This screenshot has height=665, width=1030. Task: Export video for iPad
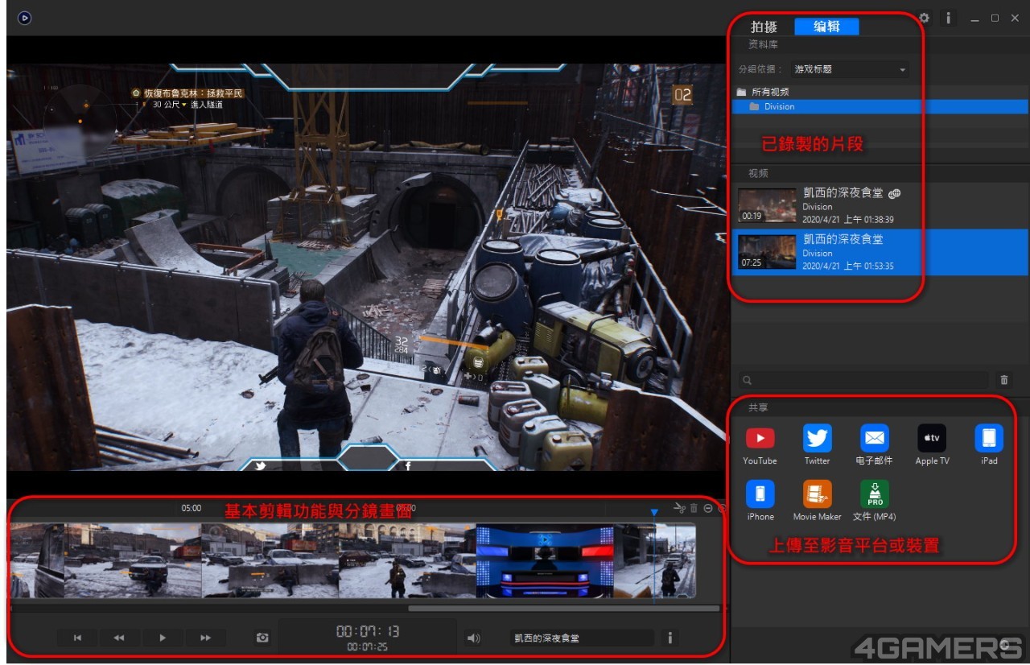pyautogui.click(x=989, y=444)
